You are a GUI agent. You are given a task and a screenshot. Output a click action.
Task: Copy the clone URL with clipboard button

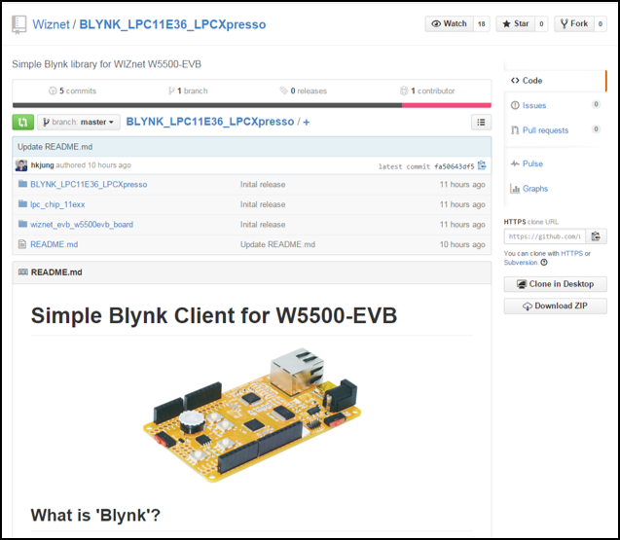tap(596, 236)
